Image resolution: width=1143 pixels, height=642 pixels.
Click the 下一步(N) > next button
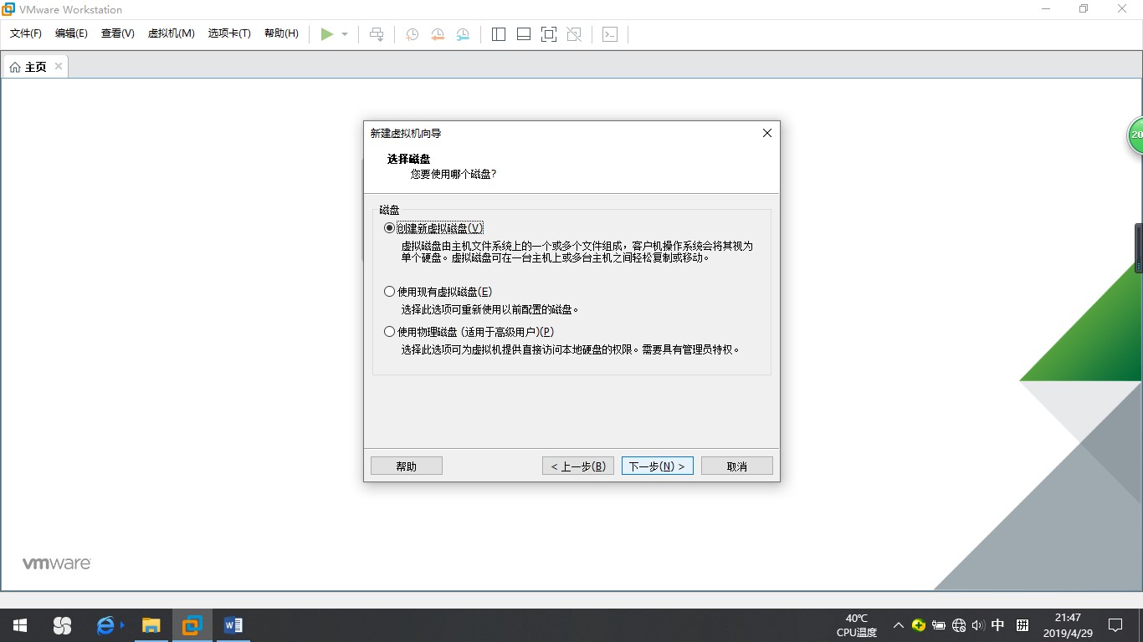point(657,466)
